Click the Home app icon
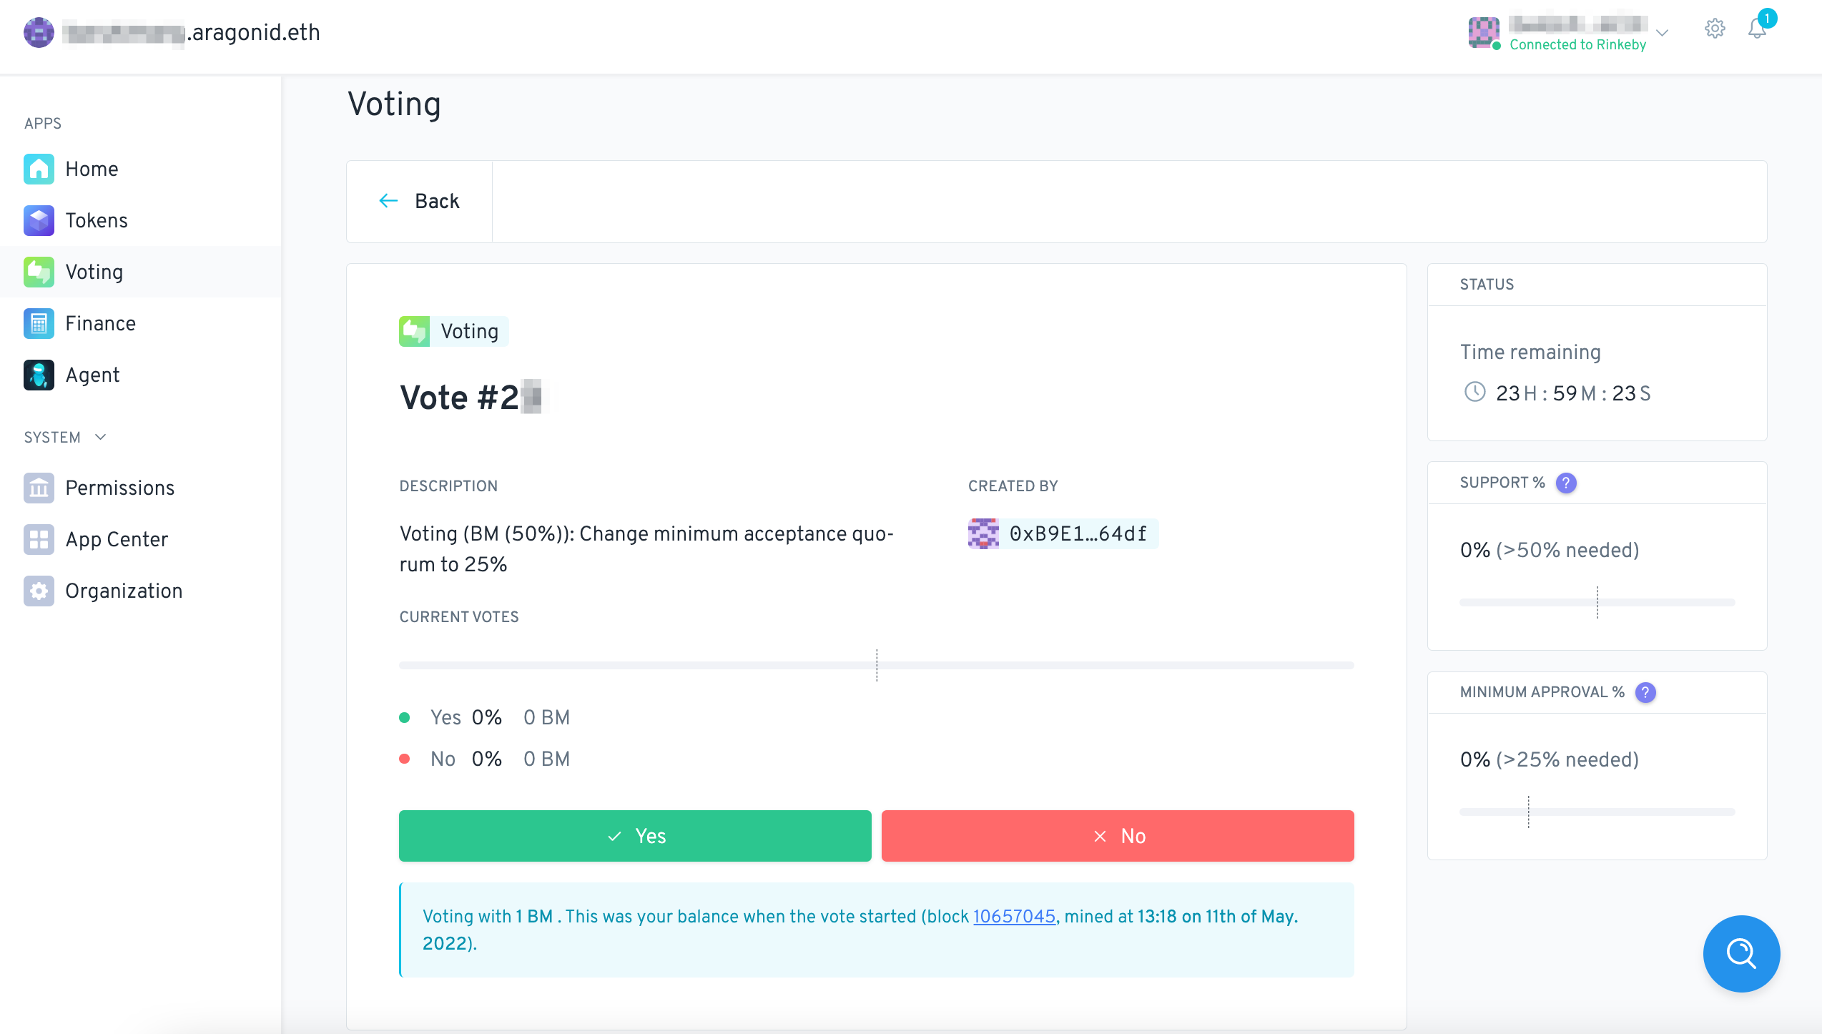This screenshot has height=1034, width=1822. pyautogui.click(x=39, y=169)
